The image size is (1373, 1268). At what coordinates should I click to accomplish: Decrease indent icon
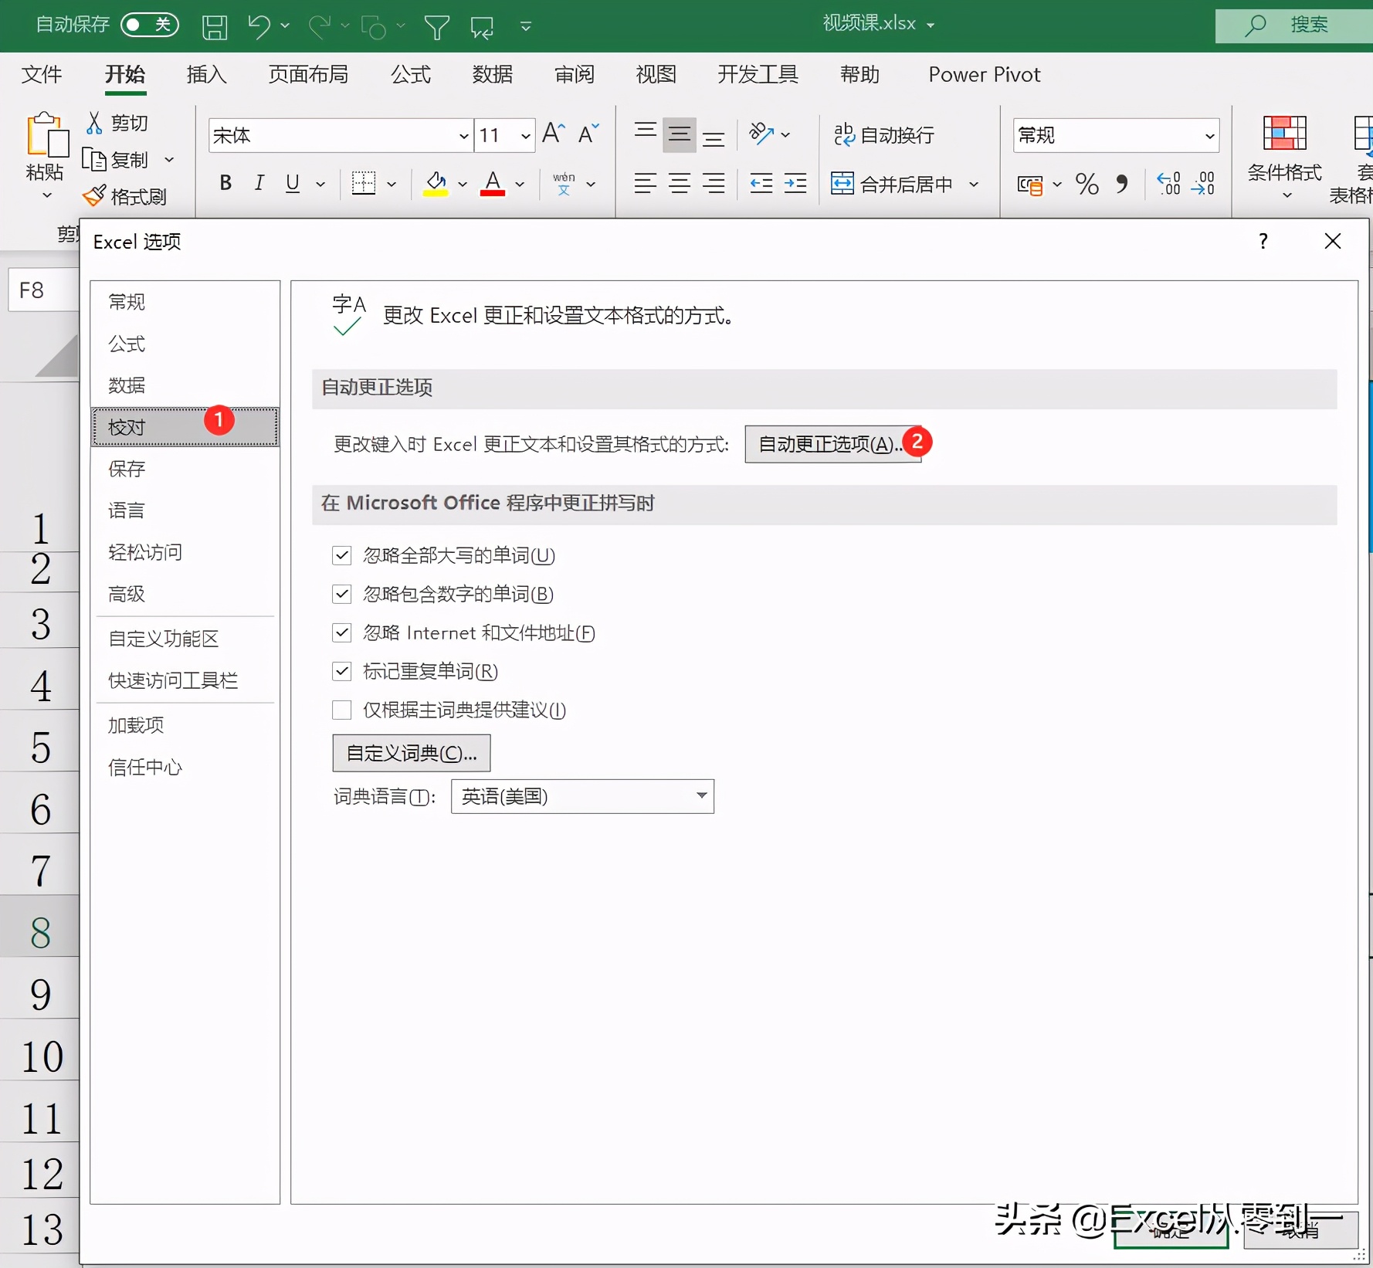(761, 183)
